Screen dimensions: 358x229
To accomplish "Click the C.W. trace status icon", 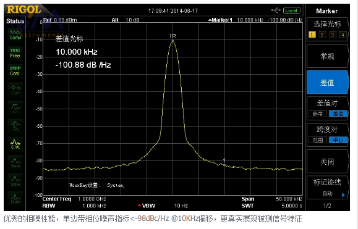I will [x=15, y=144].
